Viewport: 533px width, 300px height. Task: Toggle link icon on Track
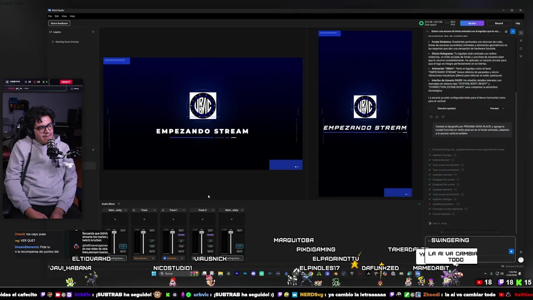coord(152,241)
